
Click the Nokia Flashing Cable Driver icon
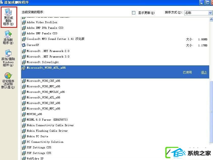24,131
